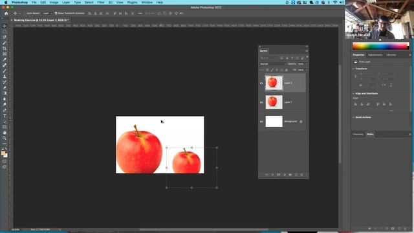Click the Delete layer trash icon
The width and height of the screenshot is (414, 233).
tap(302, 175)
